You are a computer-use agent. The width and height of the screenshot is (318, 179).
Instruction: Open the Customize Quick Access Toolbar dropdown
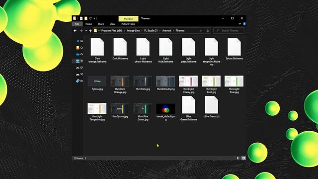point(94,18)
